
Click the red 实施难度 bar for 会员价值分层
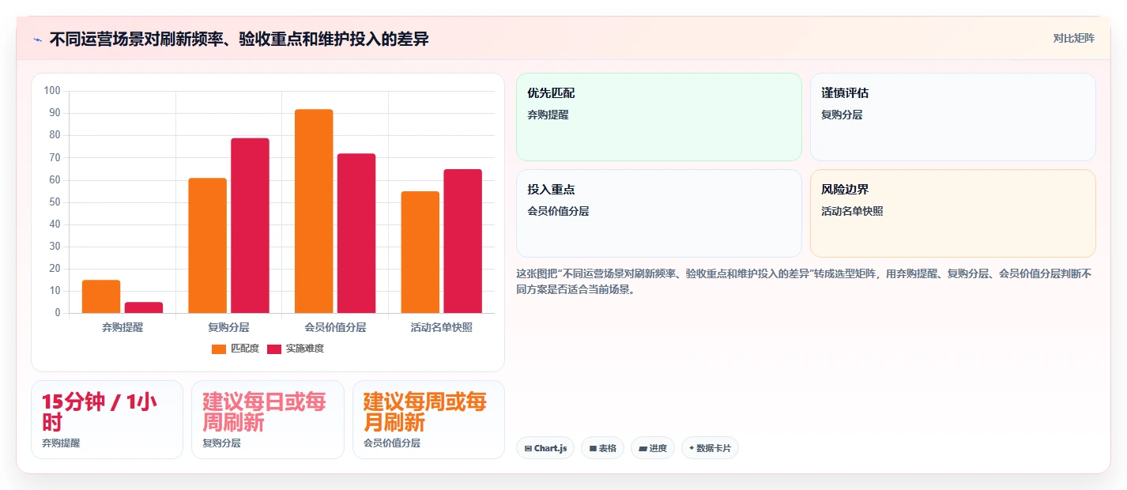tap(356, 233)
